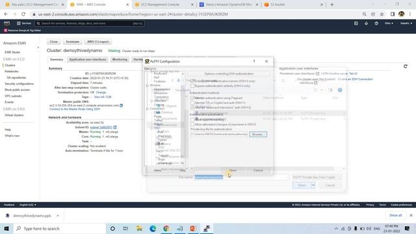Open the English language selector in footer
Image resolution: width=416 pixels, height=234 pixels.
pyautogui.click(x=27, y=205)
